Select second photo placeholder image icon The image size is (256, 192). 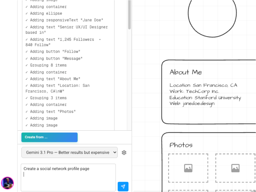(235, 168)
